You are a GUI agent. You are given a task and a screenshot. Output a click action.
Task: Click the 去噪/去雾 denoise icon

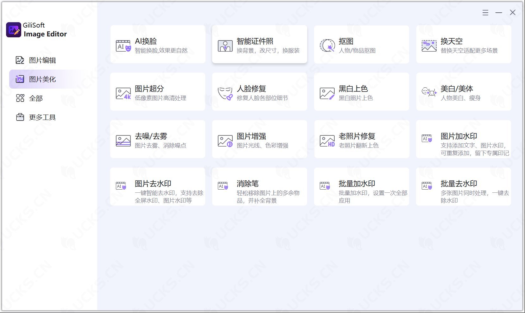[123, 141]
